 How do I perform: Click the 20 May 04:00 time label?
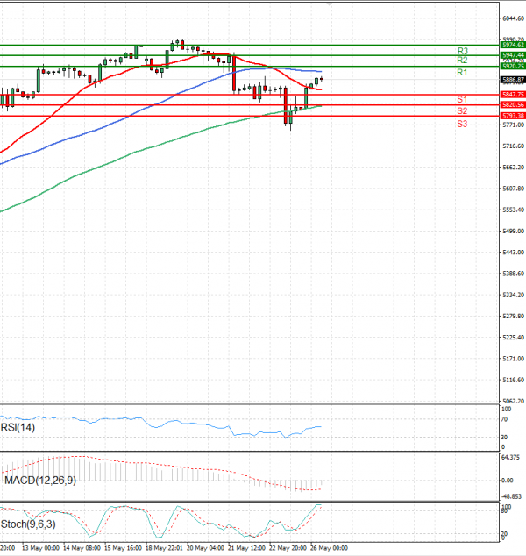coord(205,548)
